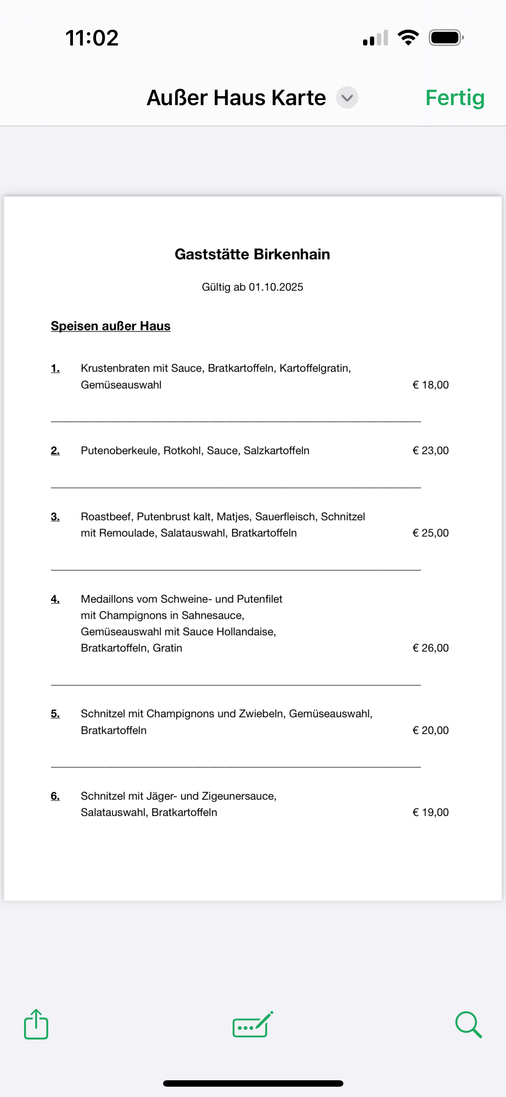Tap the search magnifier icon
The height and width of the screenshot is (1097, 506).
468,1024
